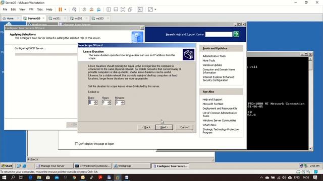Open the host taskbar search icon
This screenshot has width=323, height=181.
[x=13, y=177]
